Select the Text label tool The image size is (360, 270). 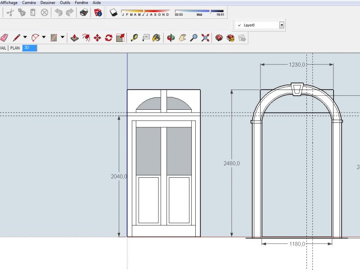click(x=146, y=38)
